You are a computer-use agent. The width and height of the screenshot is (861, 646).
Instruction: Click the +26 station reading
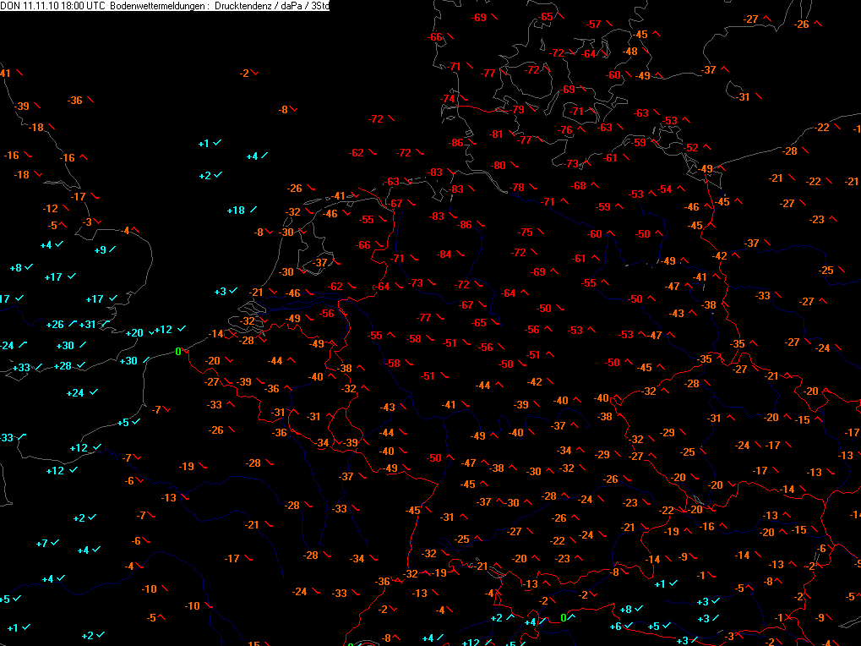55,325
